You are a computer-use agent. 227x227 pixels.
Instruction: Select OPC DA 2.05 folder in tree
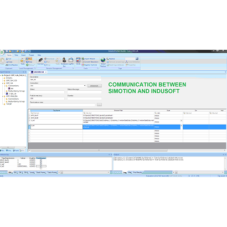coord(12,80)
